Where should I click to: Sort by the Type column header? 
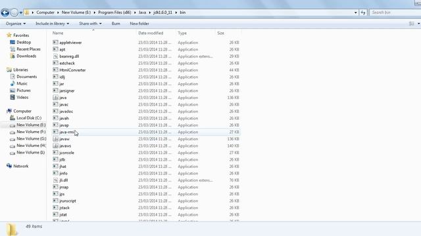[x=182, y=33]
